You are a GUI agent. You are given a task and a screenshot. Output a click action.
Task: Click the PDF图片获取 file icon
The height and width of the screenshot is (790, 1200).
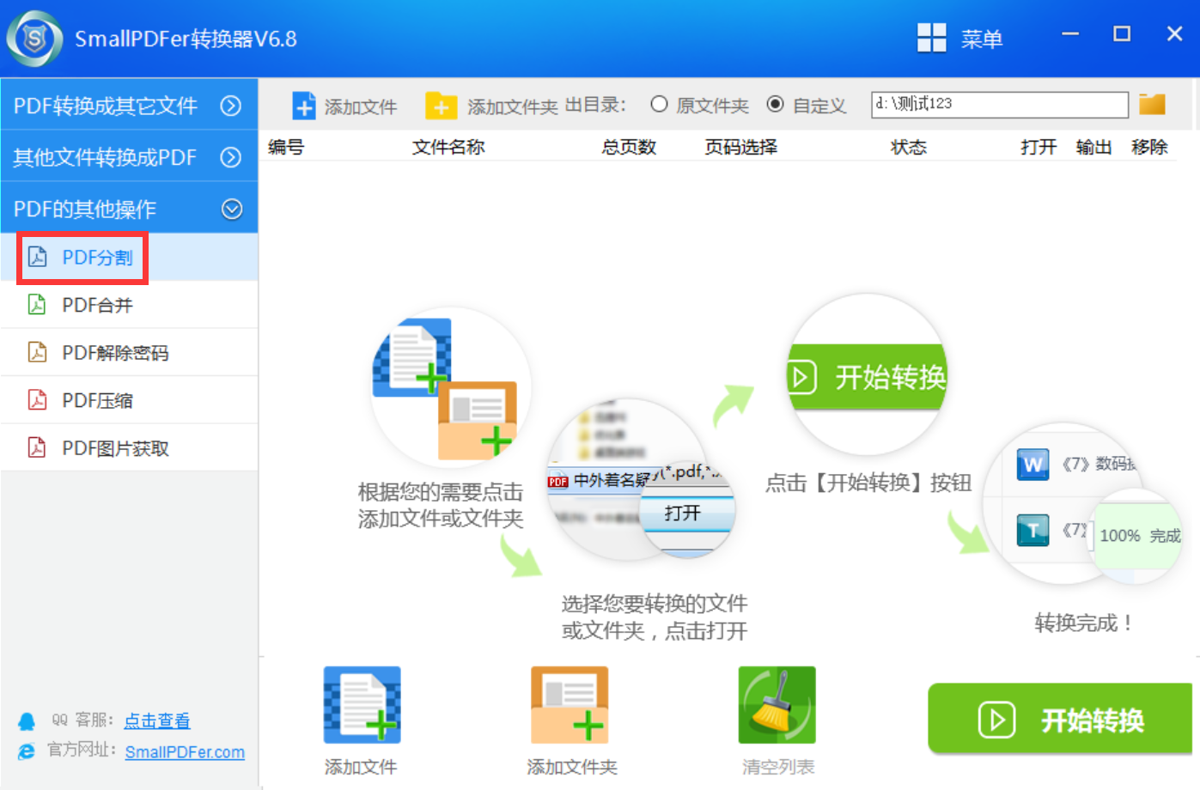(x=37, y=447)
